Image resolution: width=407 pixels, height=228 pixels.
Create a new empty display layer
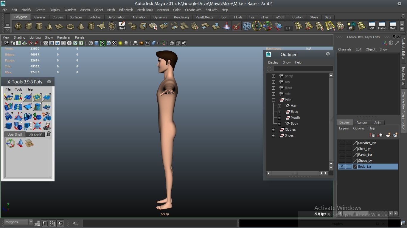(388, 135)
